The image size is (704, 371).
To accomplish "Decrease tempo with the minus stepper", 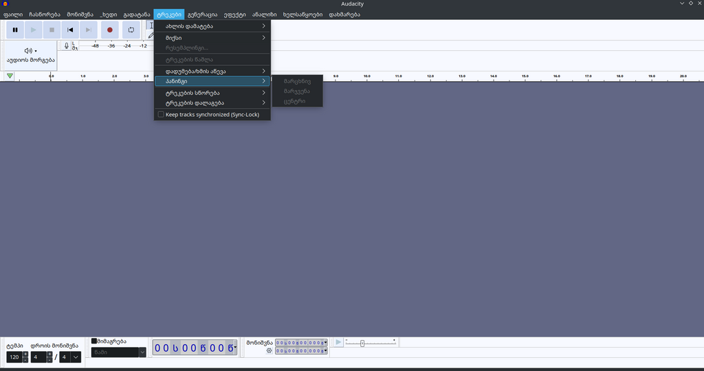I will [x=25, y=360].
